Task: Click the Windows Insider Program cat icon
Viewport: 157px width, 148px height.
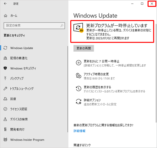Action: (5, 140)
